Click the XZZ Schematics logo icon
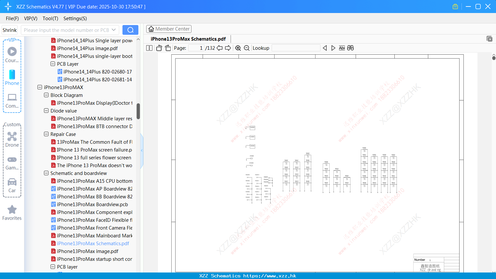This screenshot has height=279, width=496. pos(8,7)
